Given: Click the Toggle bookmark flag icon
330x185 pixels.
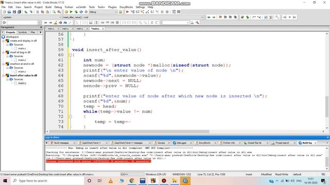Looking at the screenshot, I should [220, 17].
